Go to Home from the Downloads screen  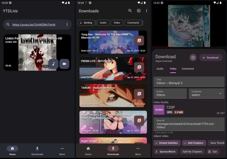88,151
